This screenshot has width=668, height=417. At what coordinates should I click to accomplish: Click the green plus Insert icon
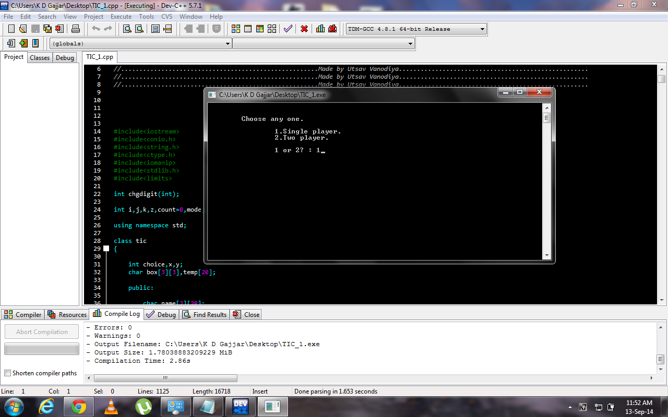[23, 43]
